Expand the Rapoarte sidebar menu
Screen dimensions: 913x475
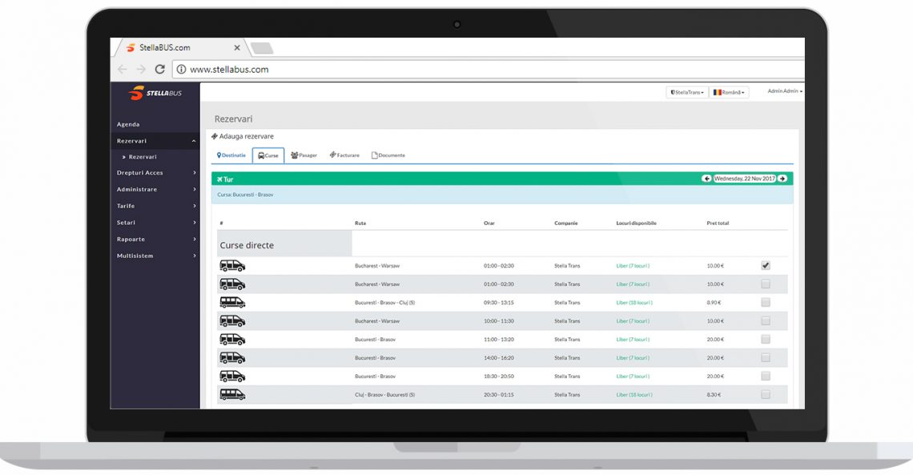155,240
